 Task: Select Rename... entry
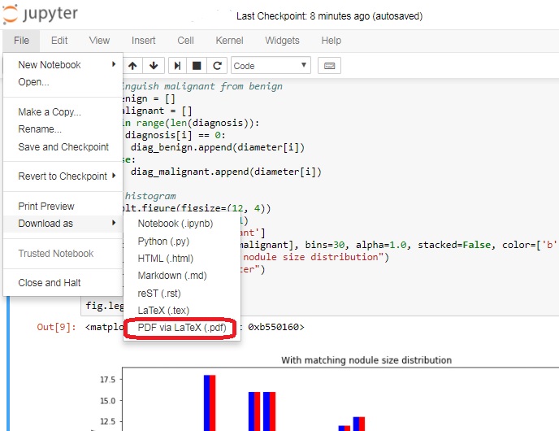coord(63,129)
